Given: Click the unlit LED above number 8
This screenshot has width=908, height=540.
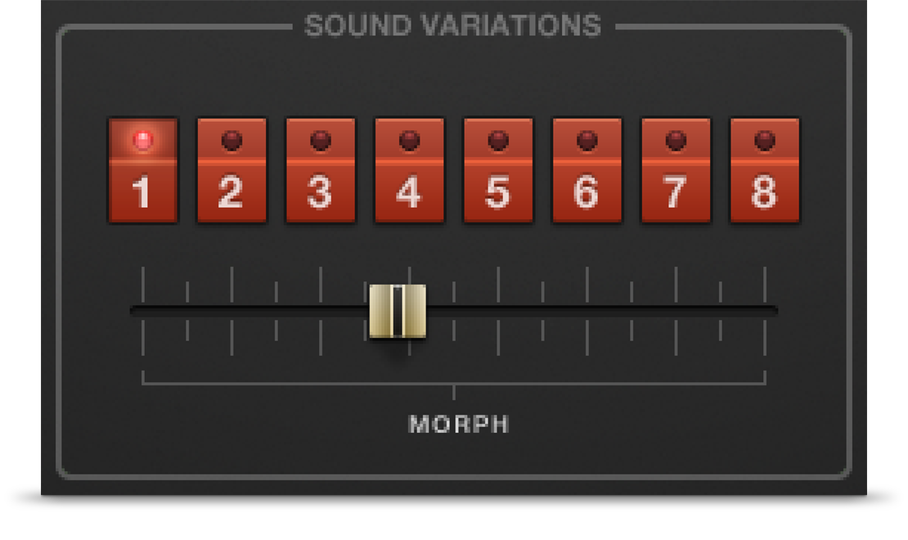Looking at the screenshot, I should pyautogui.click(x=764, y=141).
